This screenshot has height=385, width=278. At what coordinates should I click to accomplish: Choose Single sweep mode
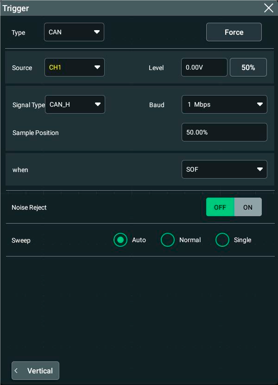click(x=222, y=240)
